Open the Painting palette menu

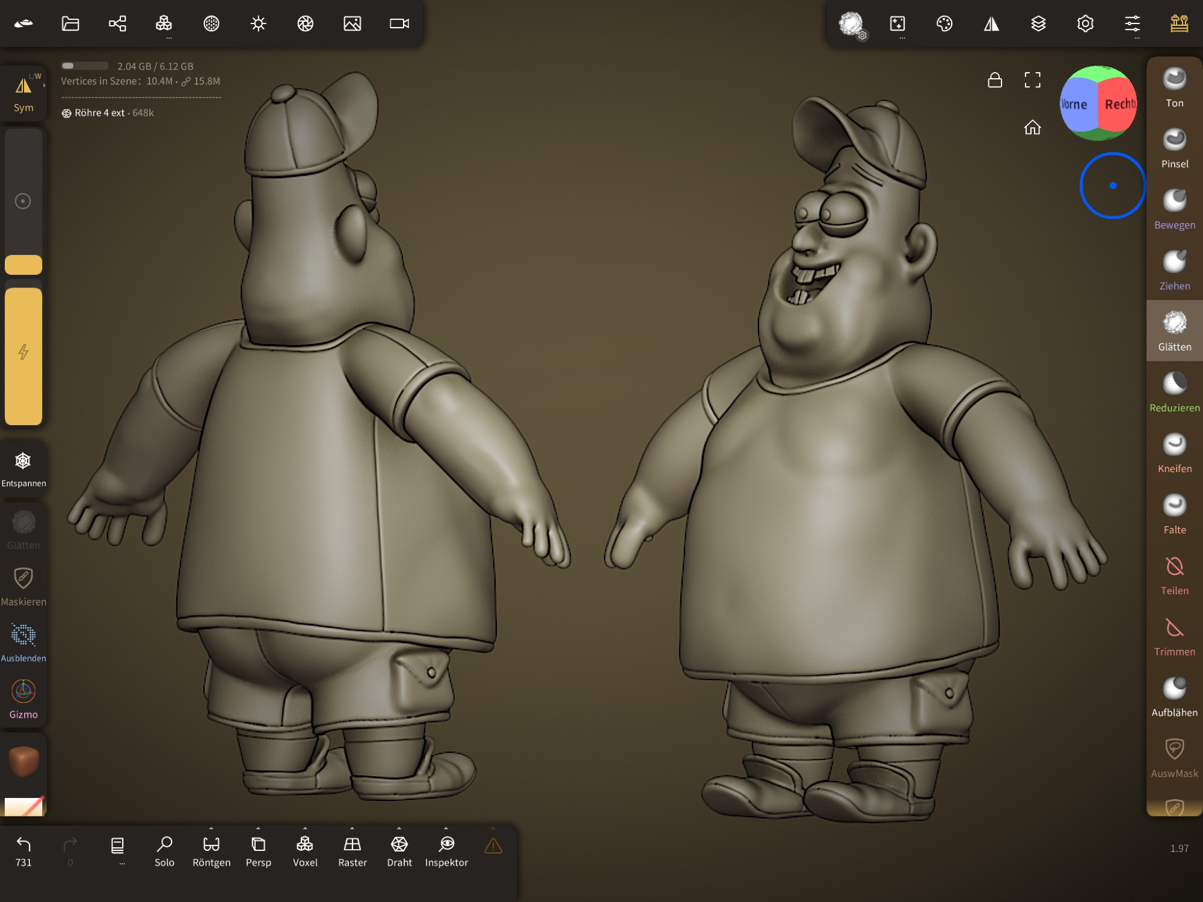point(944,23)
